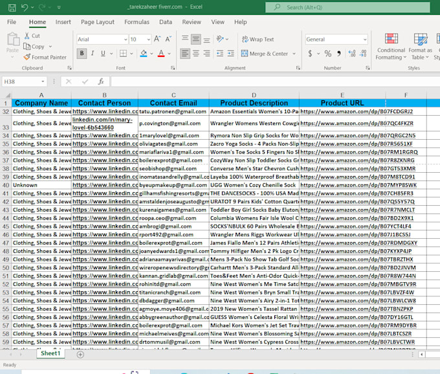
Task: Expand Merge & Center options arrow
Action: [x=294, y=54]
